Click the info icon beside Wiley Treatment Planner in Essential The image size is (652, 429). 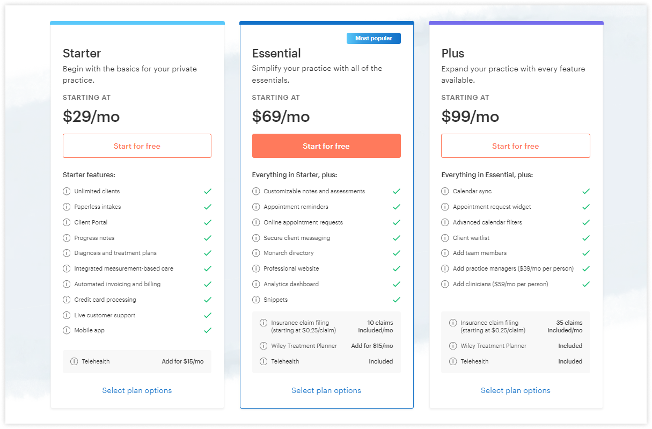coord(263,346)
